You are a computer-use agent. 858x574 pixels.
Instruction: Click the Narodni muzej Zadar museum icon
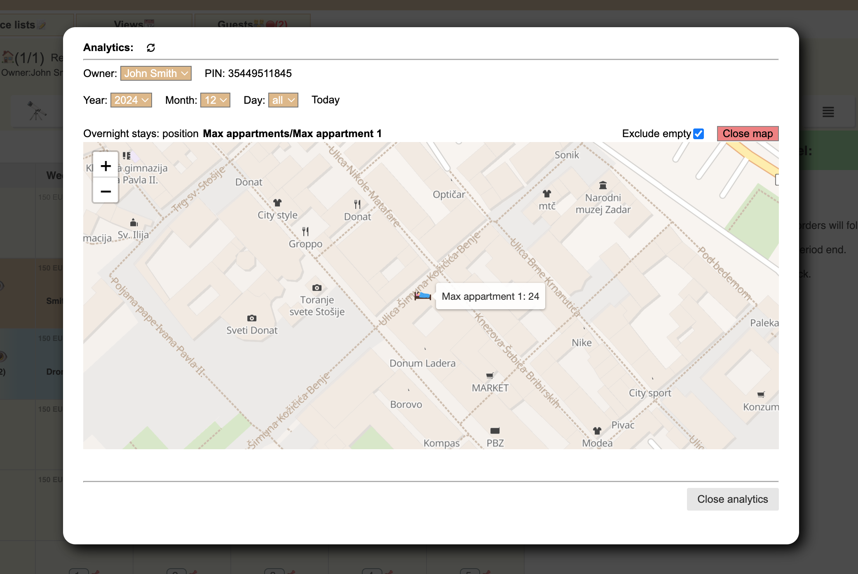(x=603, y=185)
